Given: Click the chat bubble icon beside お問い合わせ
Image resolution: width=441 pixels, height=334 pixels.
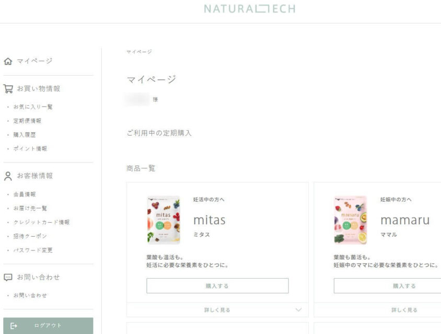Looking at the screenshot, I should click(8, 277).
